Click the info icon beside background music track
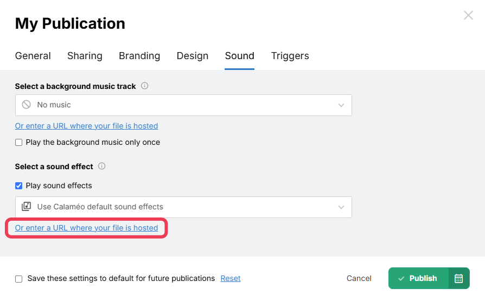The image size is (485, 301). click(144, 86)
